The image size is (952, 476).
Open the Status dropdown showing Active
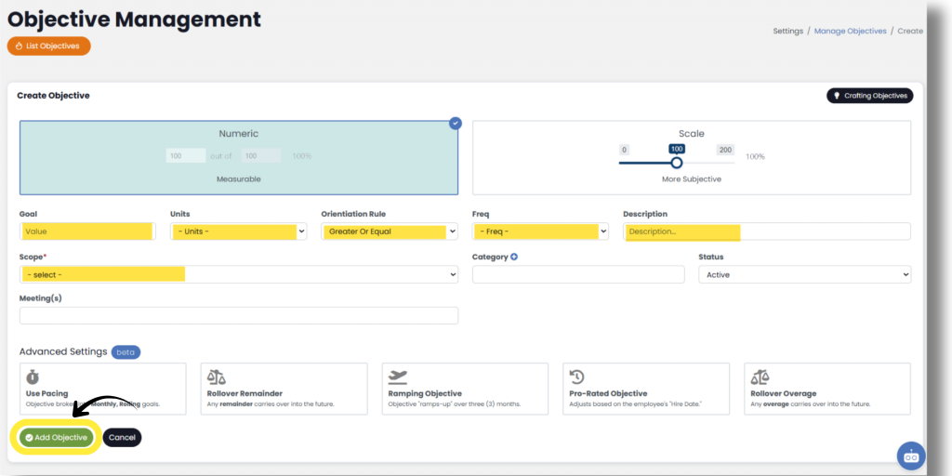[804, 275]
